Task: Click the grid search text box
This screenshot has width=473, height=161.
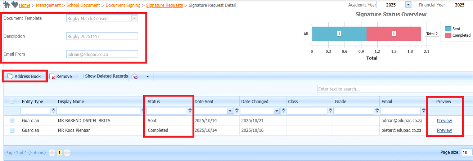Action: (x=394, y=89)
